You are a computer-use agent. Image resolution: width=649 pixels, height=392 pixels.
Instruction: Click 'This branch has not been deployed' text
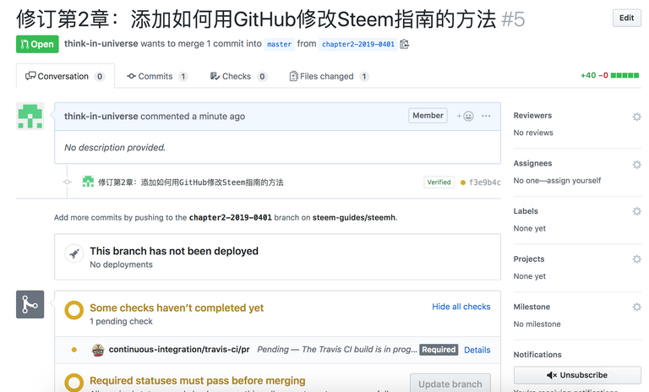click(174, 251)
